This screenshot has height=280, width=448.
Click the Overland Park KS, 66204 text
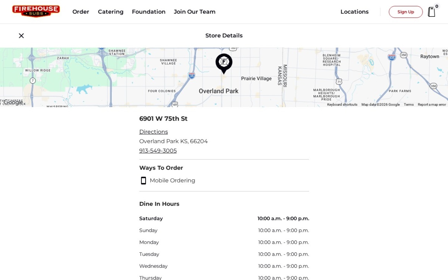coord(173,141)
